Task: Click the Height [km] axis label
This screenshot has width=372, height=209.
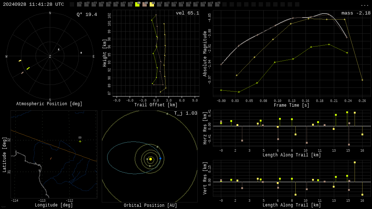Action: (104, 53)
